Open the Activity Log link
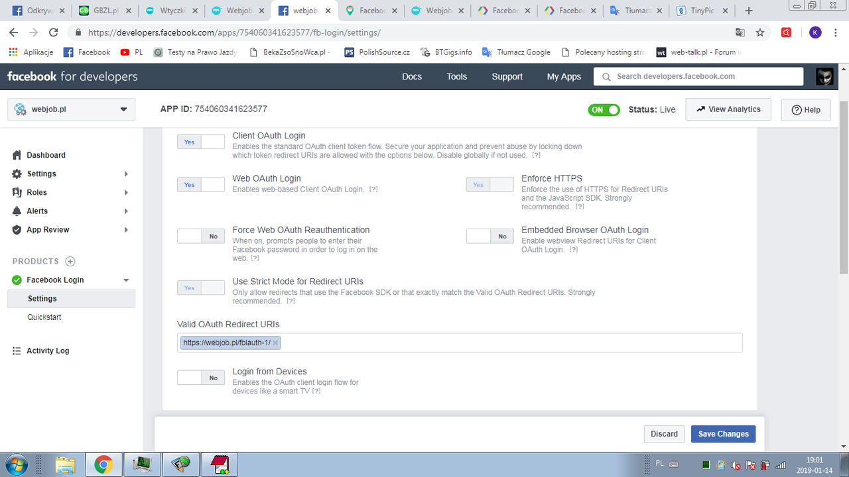This screenshot has height=477, width=849. point(48,350)
